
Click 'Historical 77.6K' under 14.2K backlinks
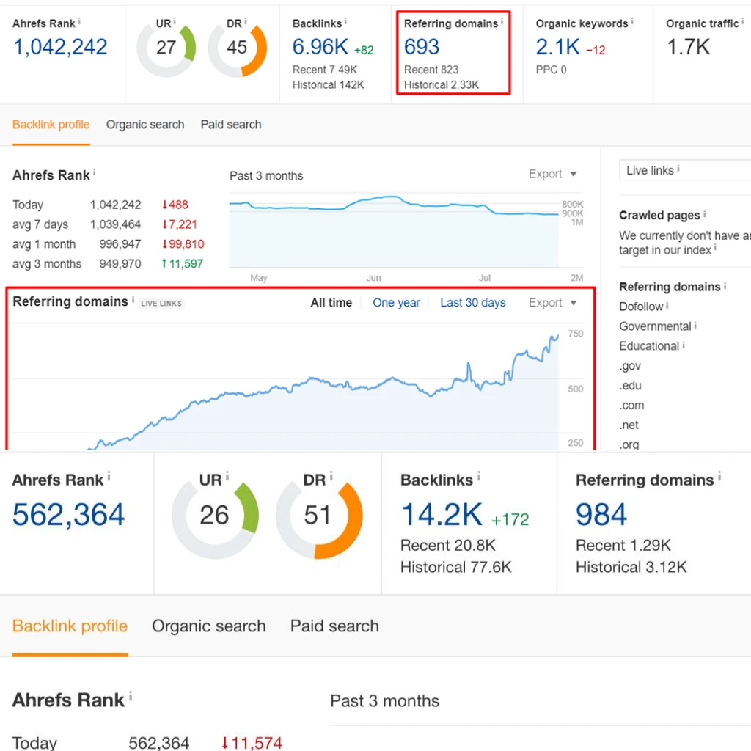click(456, 567)
